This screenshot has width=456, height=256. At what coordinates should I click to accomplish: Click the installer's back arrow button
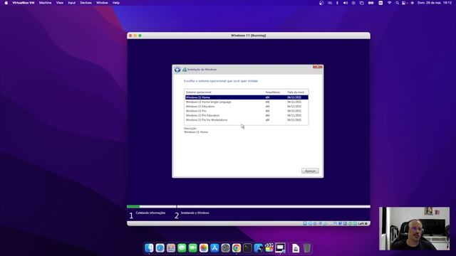177,70
